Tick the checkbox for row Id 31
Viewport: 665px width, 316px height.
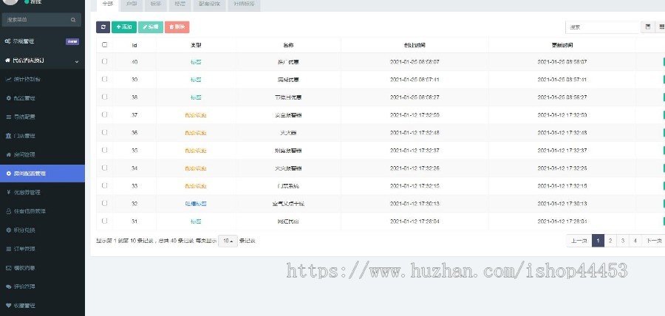point(105,221)
